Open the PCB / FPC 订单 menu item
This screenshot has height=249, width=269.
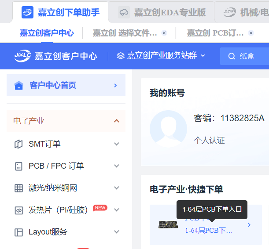click(x=66, y=166)
